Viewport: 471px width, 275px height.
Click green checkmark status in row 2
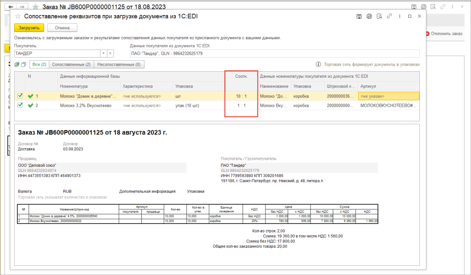click(x=30, y=106)
